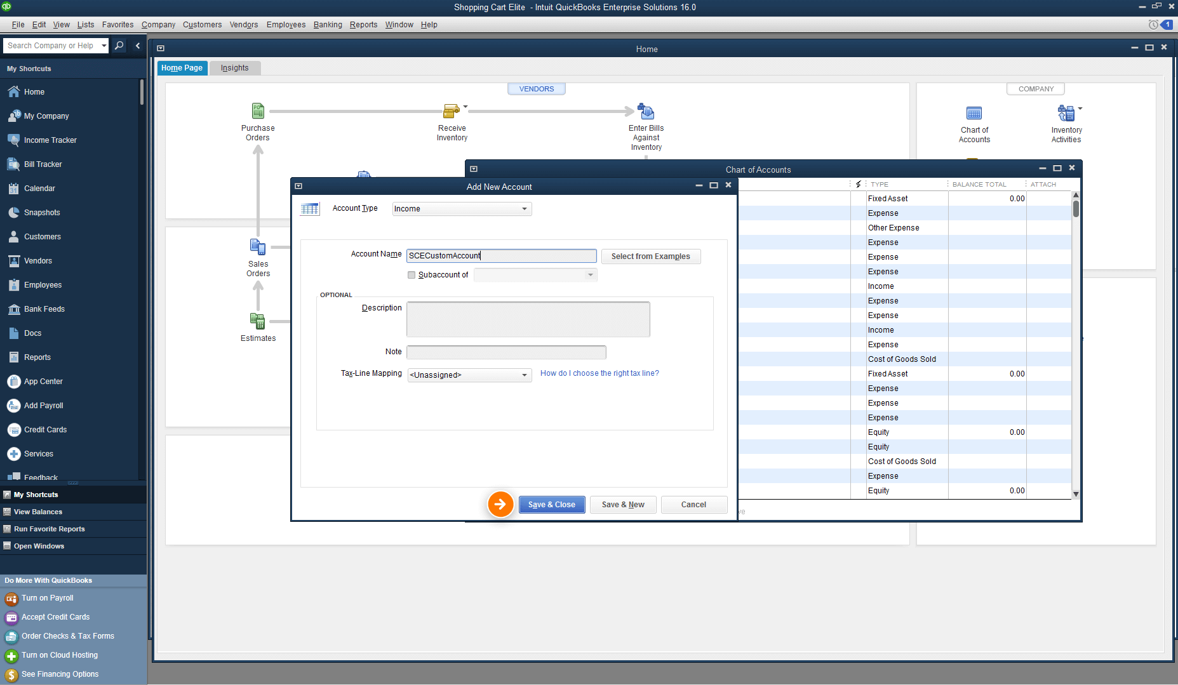The image size is (1178, 685).
Task: Click the Account Name input field
Action: click(x=501, y=256)
